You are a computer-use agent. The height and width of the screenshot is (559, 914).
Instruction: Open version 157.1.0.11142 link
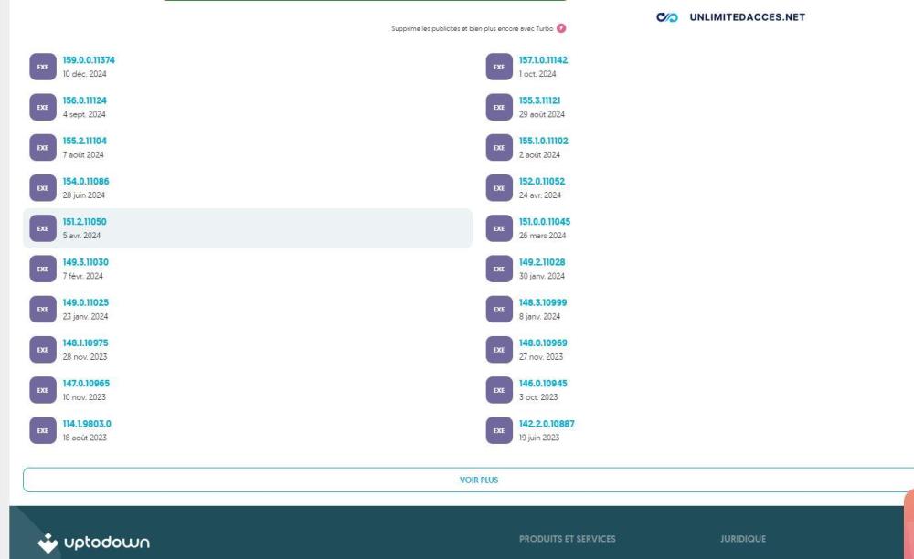[x=543, y=60]
